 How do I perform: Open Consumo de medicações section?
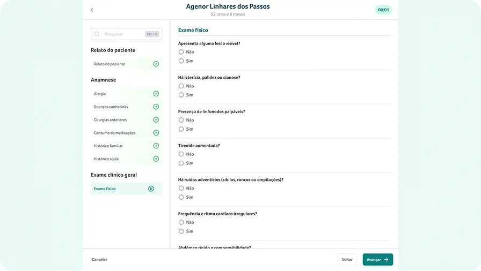(114, 133)
